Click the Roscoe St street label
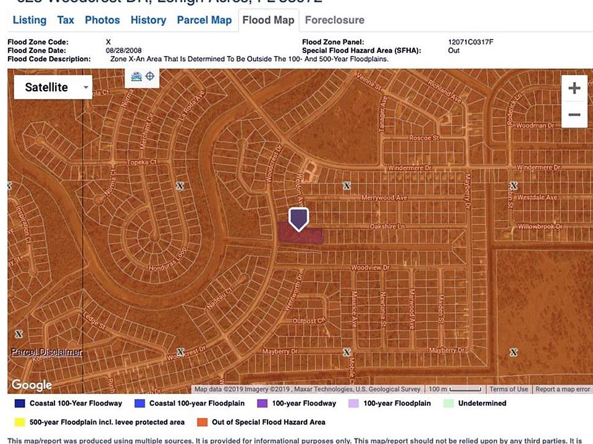 (424, 138)
